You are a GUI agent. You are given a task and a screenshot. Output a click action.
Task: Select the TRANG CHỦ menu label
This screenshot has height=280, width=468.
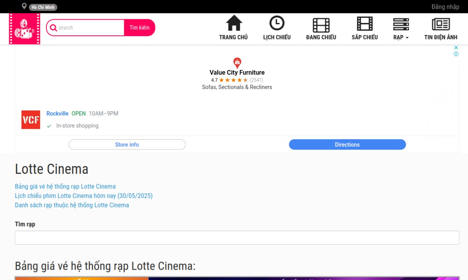click(233, 37)
